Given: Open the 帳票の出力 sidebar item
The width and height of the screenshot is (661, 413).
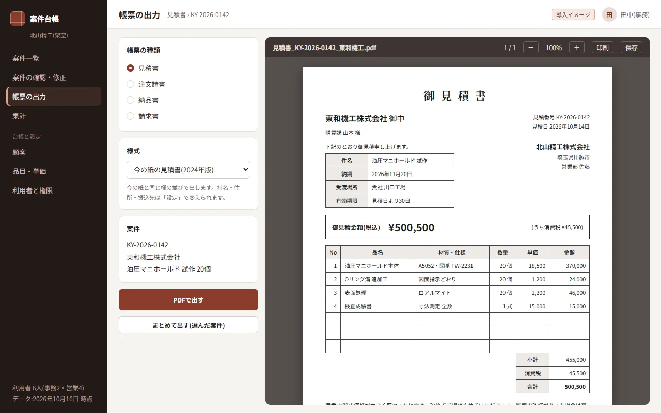Looking at the screenshot, I should click(x=54, y=97).
